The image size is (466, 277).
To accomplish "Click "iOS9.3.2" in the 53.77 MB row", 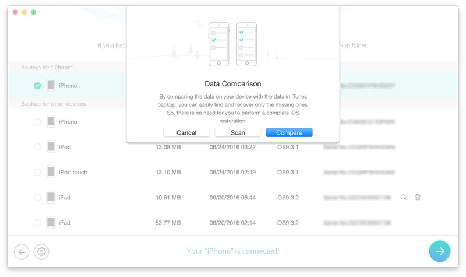I will click(x=287, y=223).
